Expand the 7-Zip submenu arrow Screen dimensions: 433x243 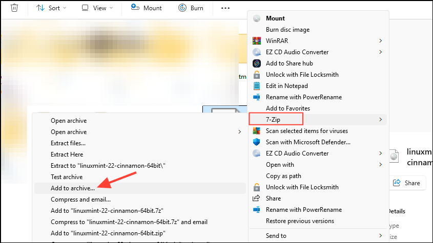381,119
